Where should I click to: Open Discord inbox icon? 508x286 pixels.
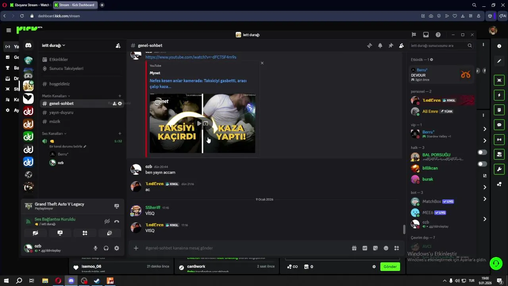(426, 35)
